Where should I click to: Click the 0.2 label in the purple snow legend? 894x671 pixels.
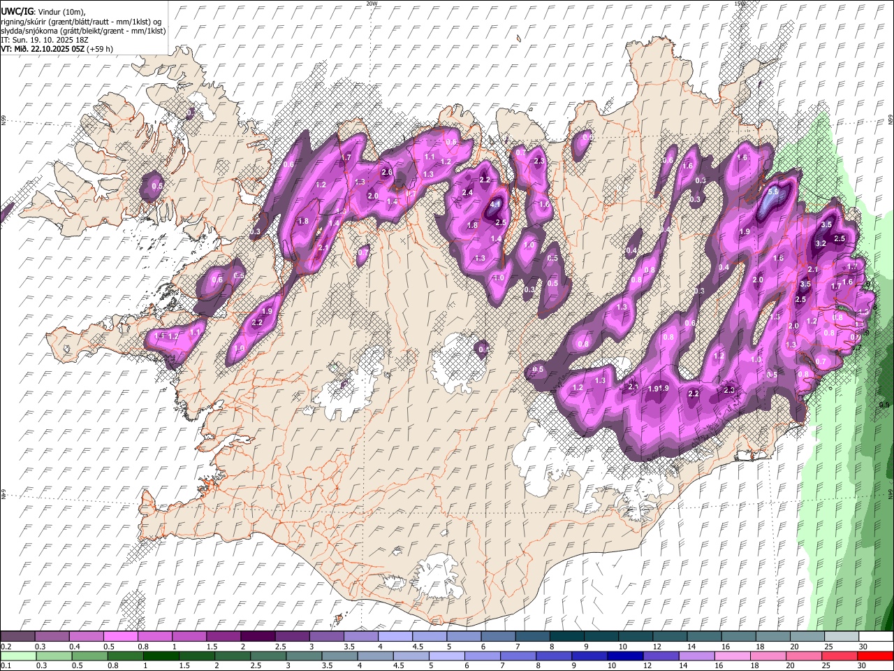pyautogui.click(x=5, y=647)
